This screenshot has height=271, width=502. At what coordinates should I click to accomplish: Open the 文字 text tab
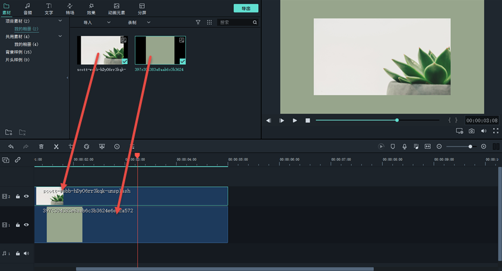click(x=49, y=8)
